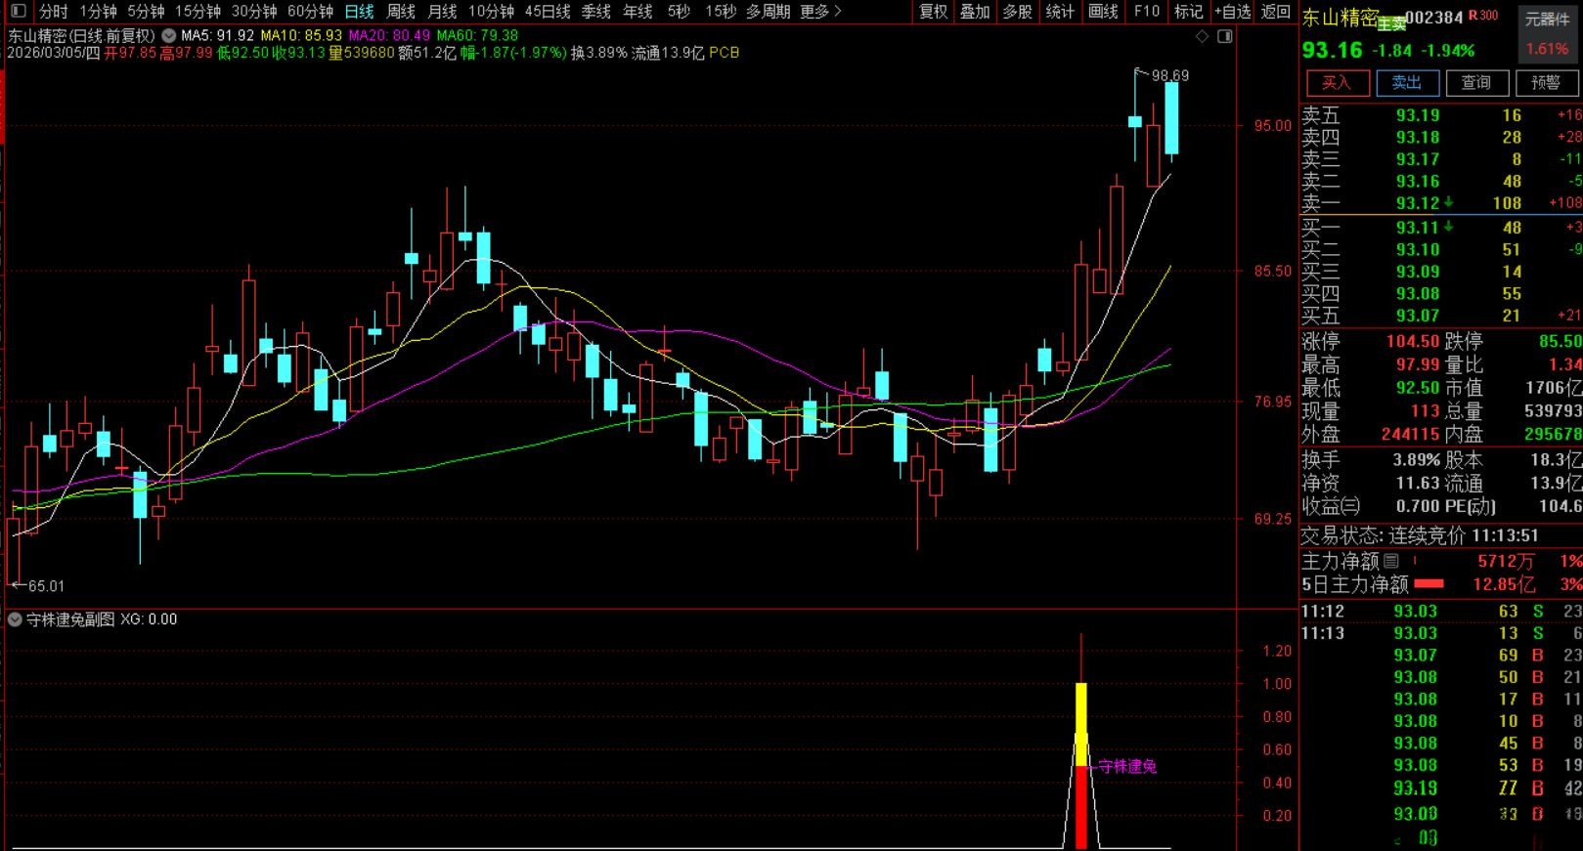Viewport: 1583px width, 851px height.
Task: Click the 守株逮兔 signal label in sub-chart
Action: 1126,767
